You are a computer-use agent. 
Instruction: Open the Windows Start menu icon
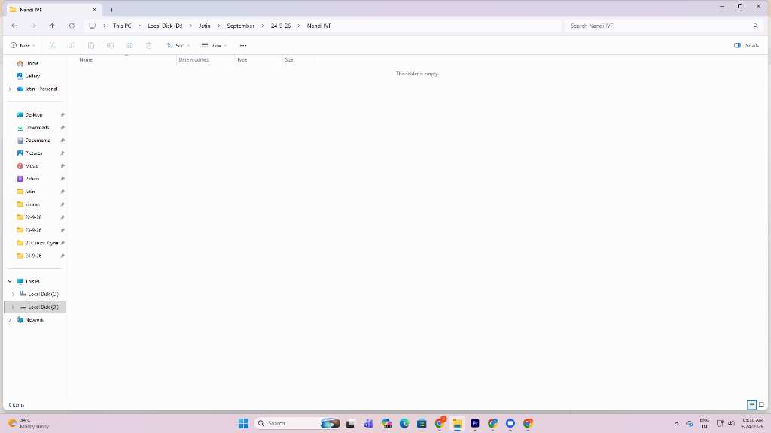[243, 423]
